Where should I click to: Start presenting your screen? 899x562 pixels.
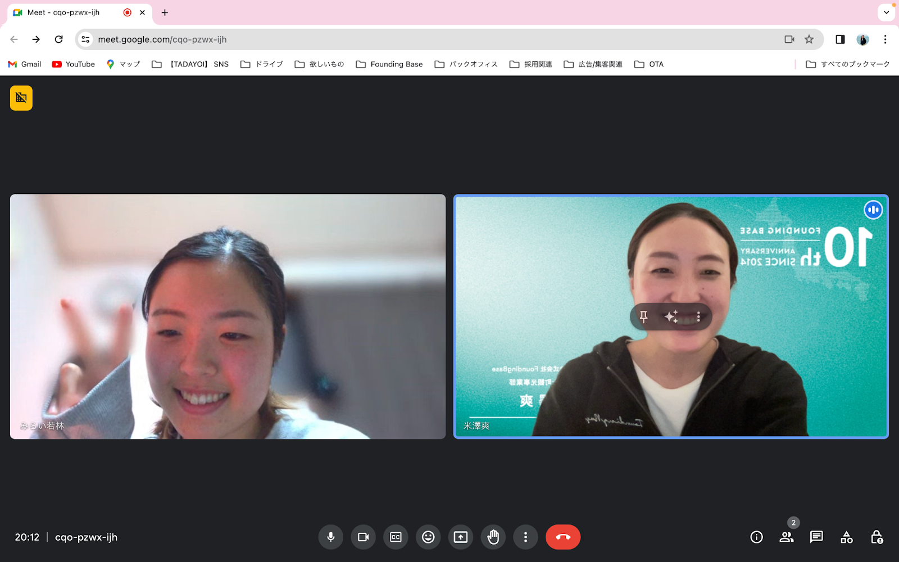pos(461,537)
